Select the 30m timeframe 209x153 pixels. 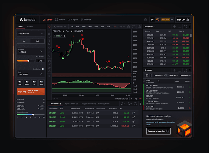[x=102, y=27]
